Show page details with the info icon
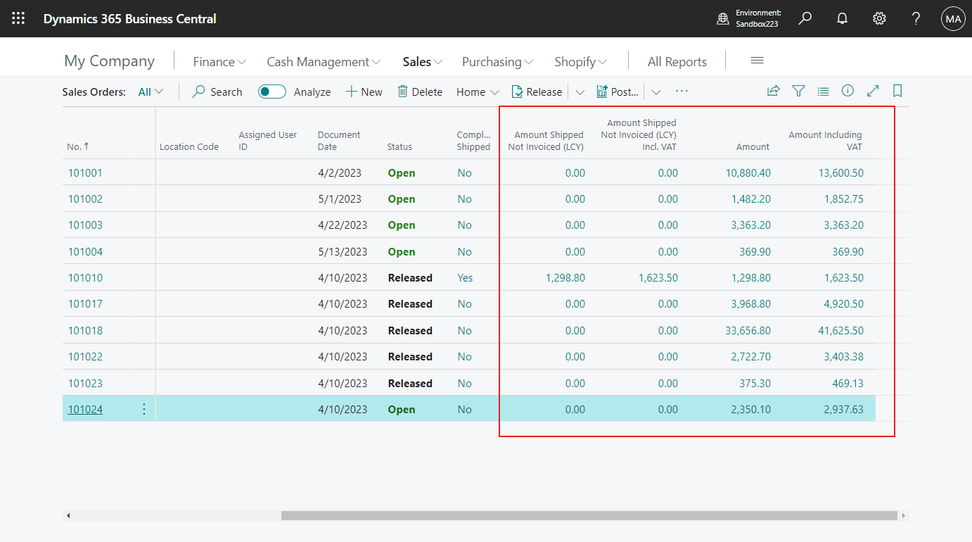This screenshot has width=972, height=542. click(x=848, y=91)
